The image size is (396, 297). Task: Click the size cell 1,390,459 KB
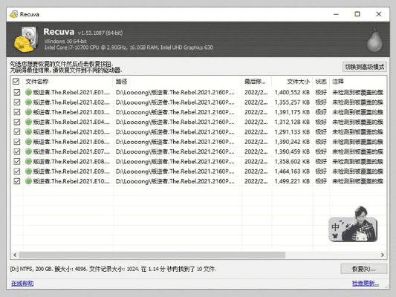pyautogui.click(x=292, y=151)
